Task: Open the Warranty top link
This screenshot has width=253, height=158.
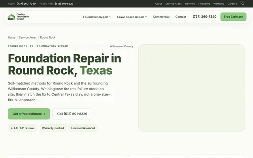Action: point(219,4)
